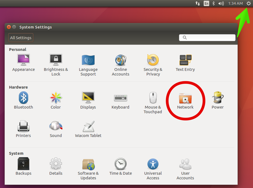The image size is (253, 188).
Task: Open Backups settings
Action: 23,166
